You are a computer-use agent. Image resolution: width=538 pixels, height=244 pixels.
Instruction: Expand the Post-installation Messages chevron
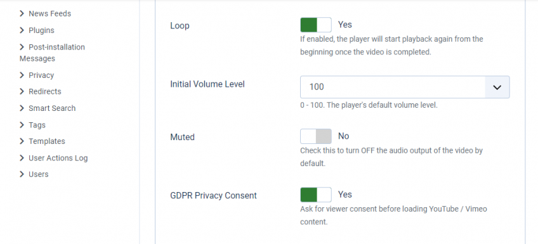coord(22,47)
